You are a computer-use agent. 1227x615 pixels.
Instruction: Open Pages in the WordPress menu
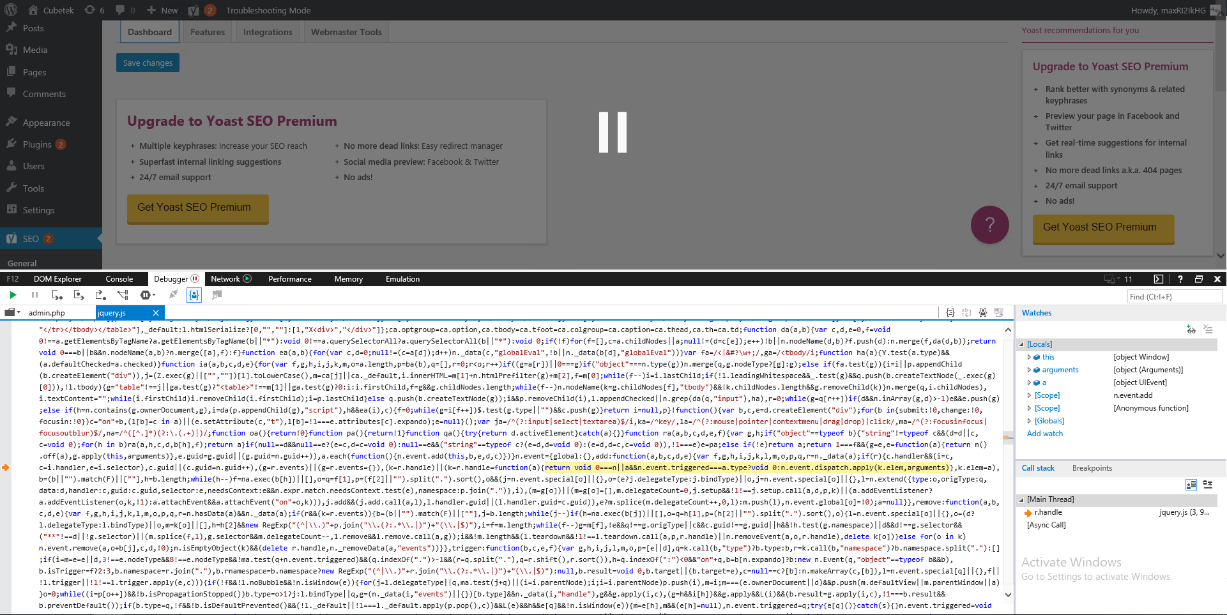click(x=51, y=72)
